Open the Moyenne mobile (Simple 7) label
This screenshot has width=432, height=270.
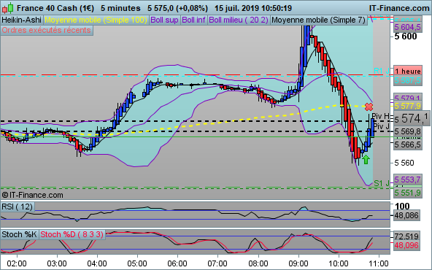point(318,20)
